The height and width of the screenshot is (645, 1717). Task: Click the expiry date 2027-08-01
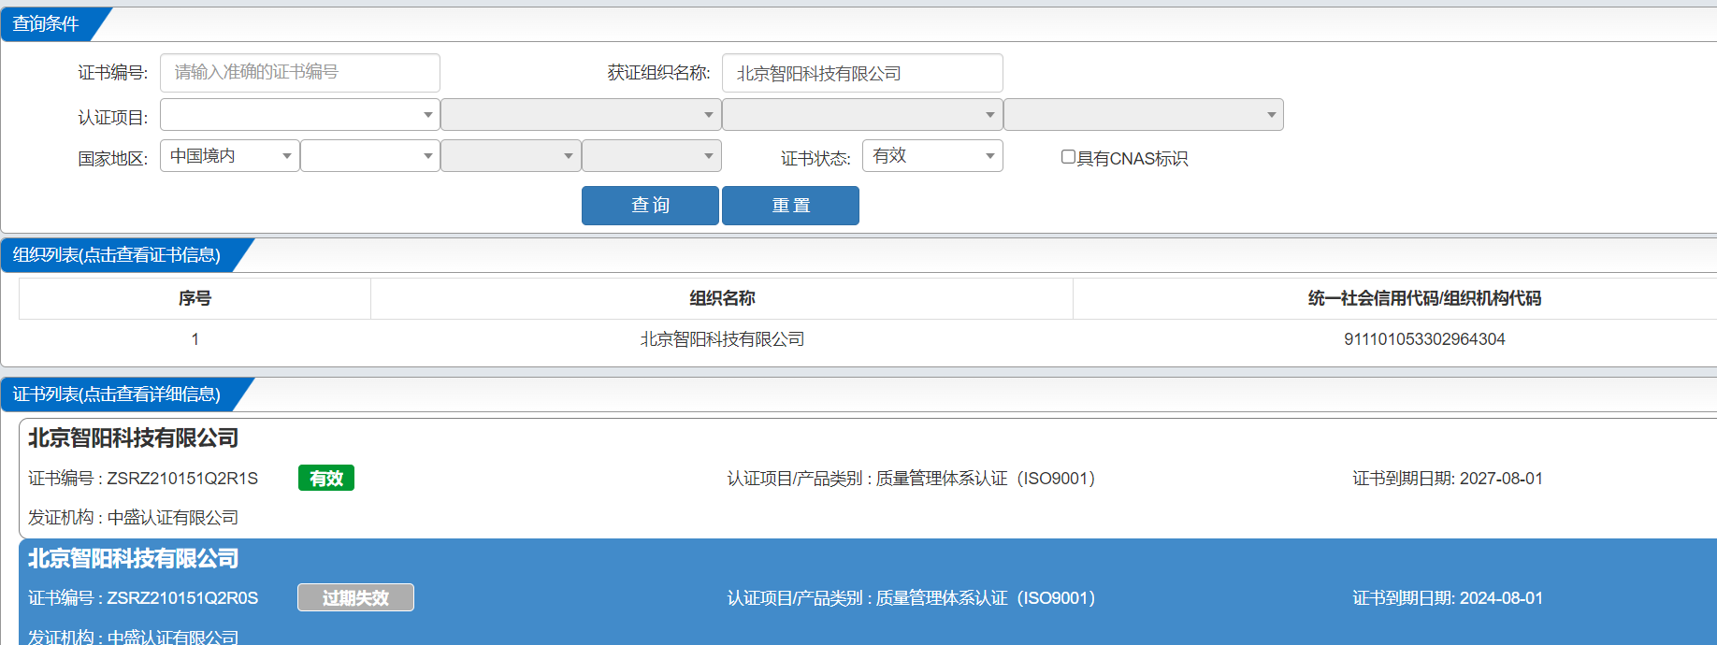click(1501, 479)
